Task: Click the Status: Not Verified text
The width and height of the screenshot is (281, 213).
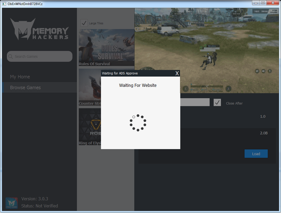Action: (x=40, y=206)
